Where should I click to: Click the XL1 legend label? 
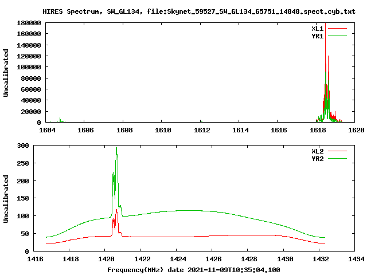coord(317,29)
